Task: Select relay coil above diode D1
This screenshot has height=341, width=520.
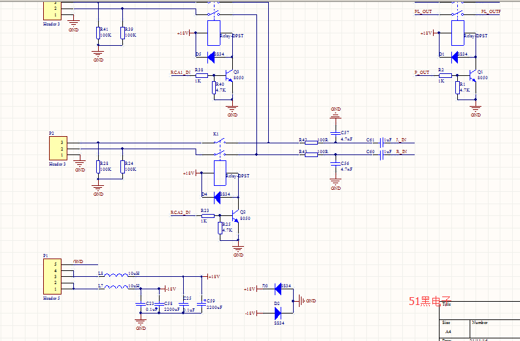Action: [x=458, y=33]
